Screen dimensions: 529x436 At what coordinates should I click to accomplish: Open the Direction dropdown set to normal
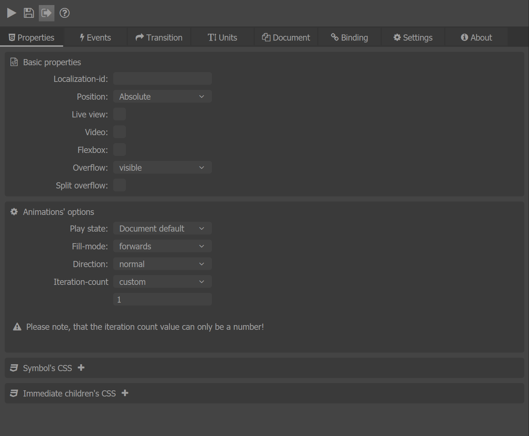click(163, 264)
